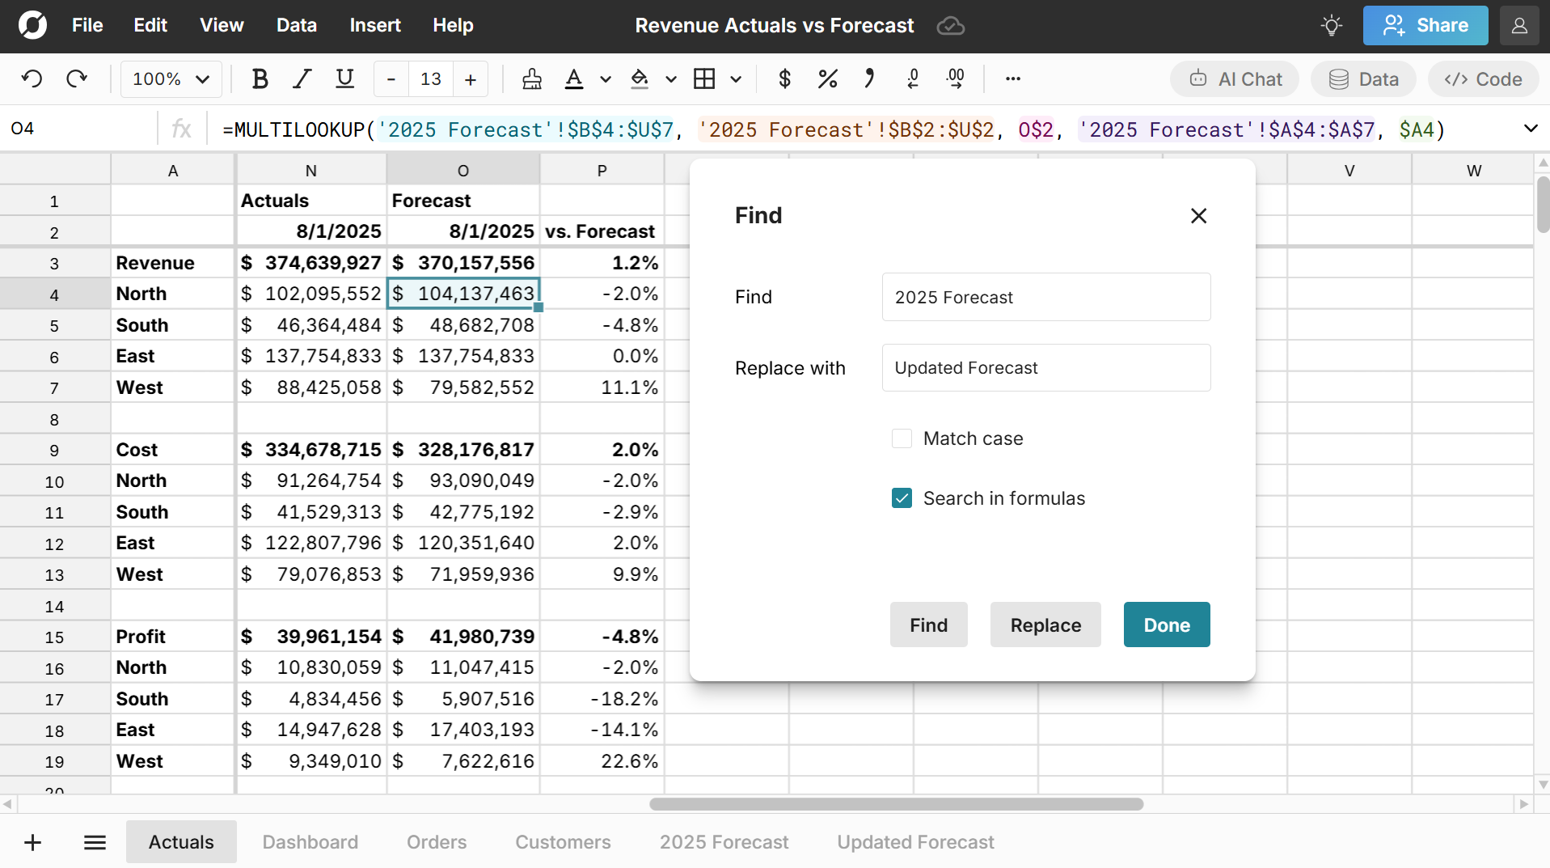The width and height of the screenshot is (1550, 868).
Task: Add a new sheet with plus icon
Action: tap(32, 842)
